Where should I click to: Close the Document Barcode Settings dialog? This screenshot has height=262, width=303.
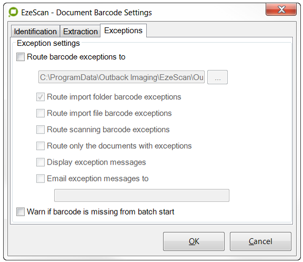pos(281,9)
